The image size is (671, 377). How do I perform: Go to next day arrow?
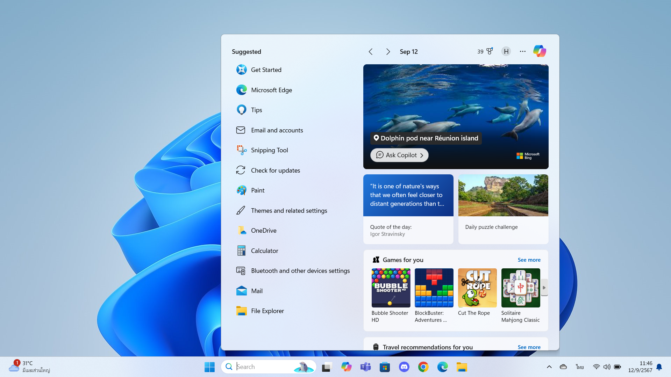(388, 52)
